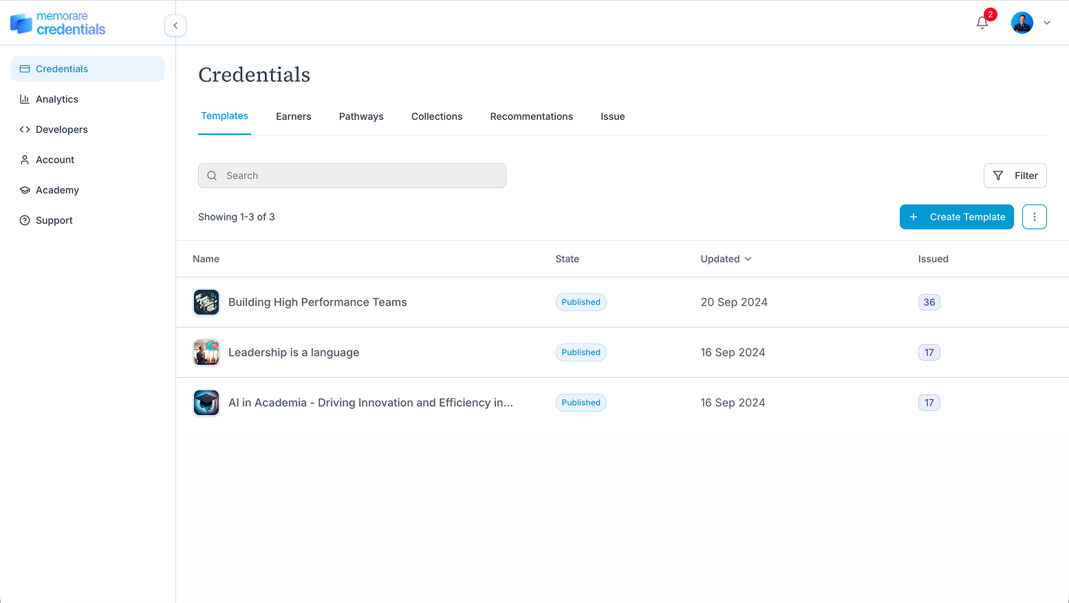Sort by the Updated column
1069x603 pixels.
(726, 259)
